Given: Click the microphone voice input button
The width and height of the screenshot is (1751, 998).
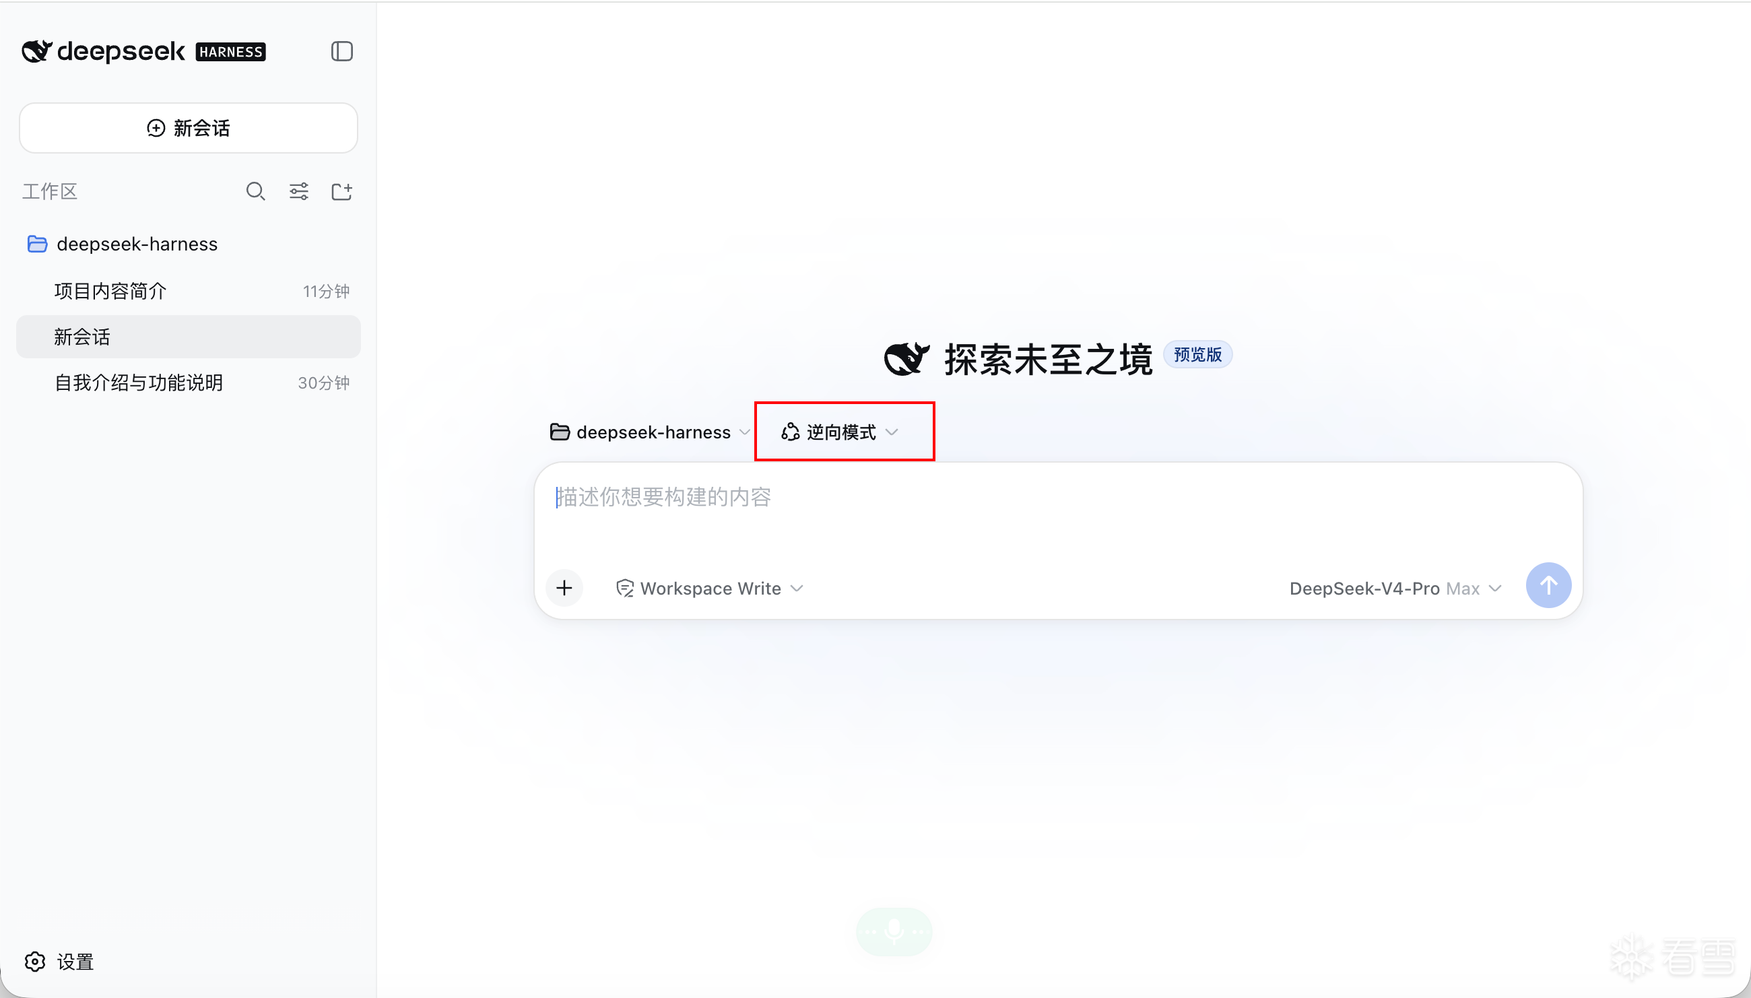Looking at the screenshot, I should coord(894,931).
